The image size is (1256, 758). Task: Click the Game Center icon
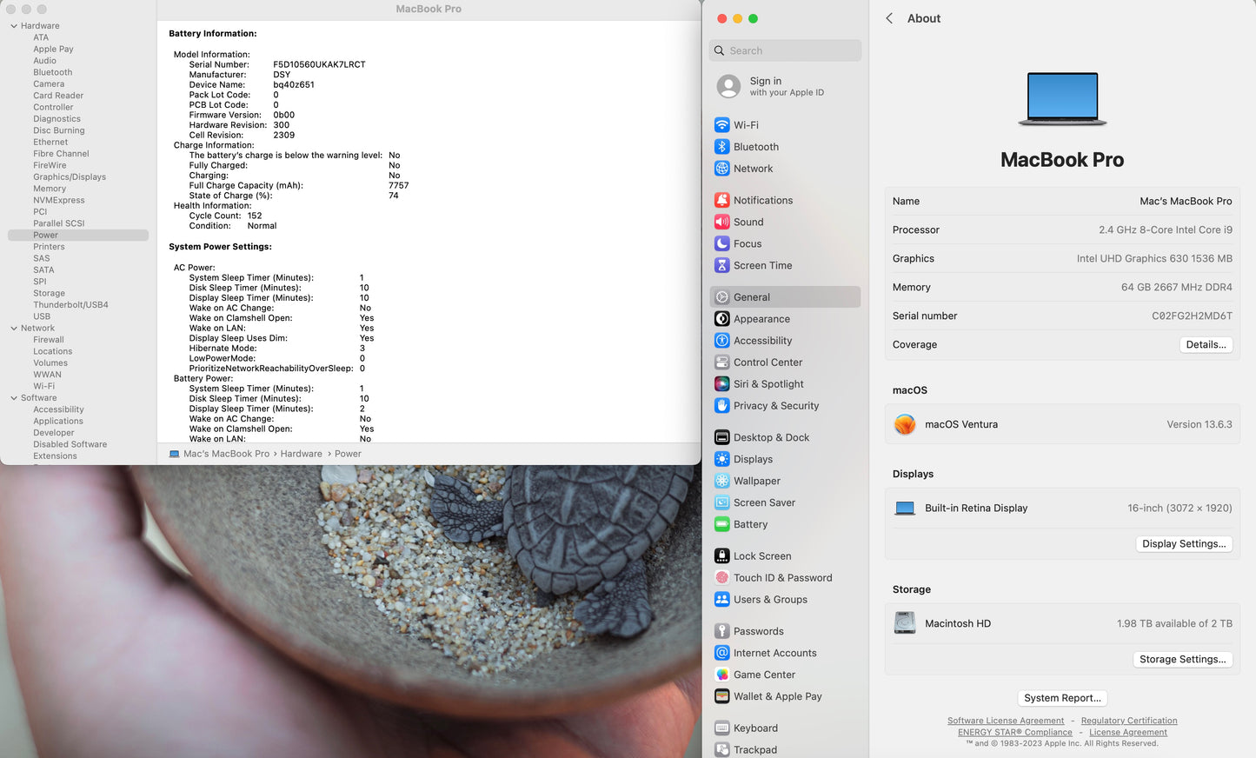click(721, 675)
